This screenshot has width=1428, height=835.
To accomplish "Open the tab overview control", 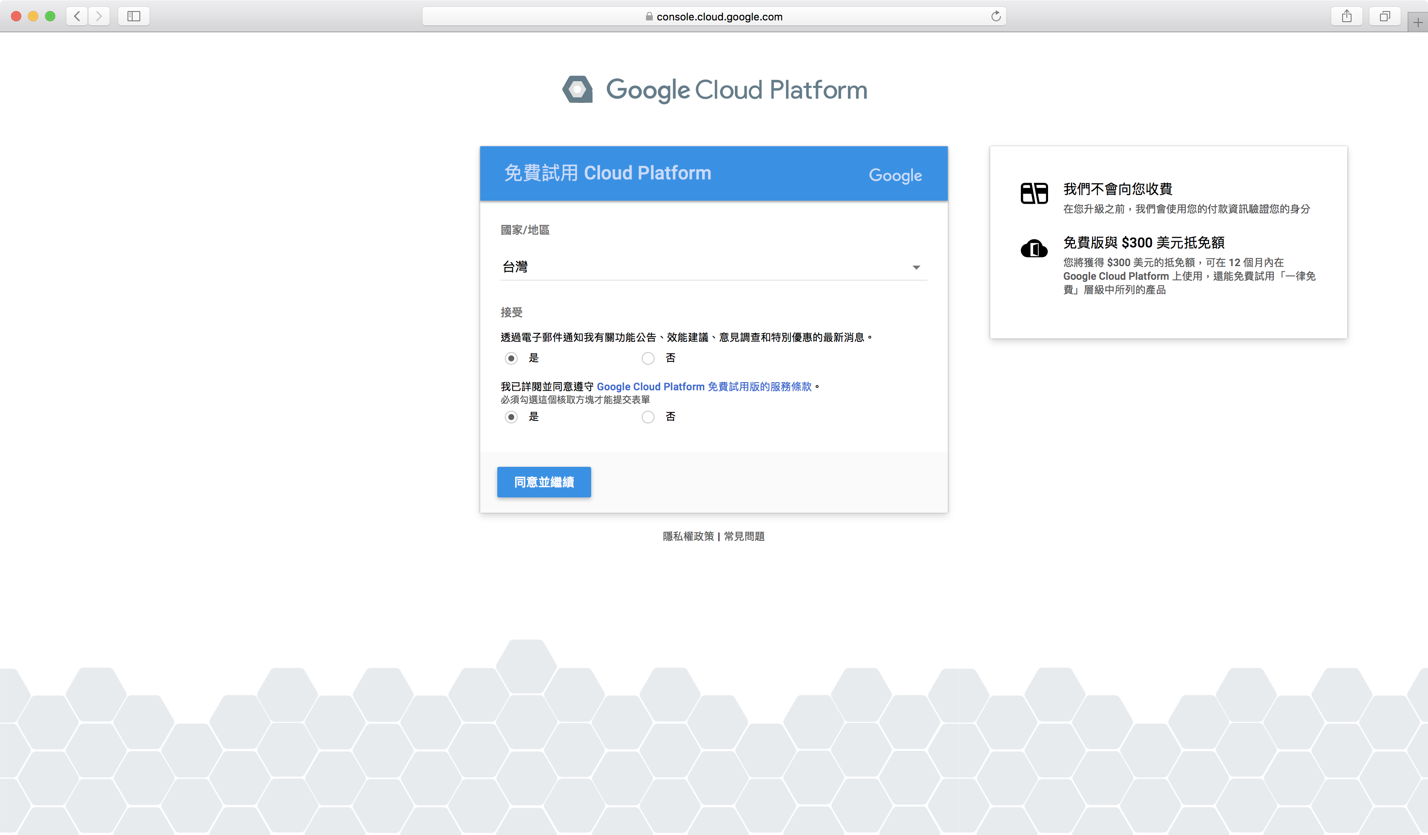I will point(1385,16).
